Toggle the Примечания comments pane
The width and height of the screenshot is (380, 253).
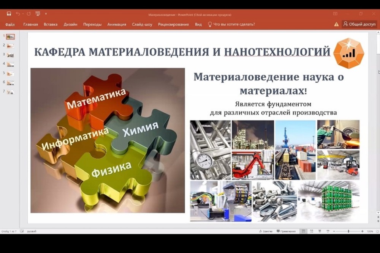coord(286,231)
